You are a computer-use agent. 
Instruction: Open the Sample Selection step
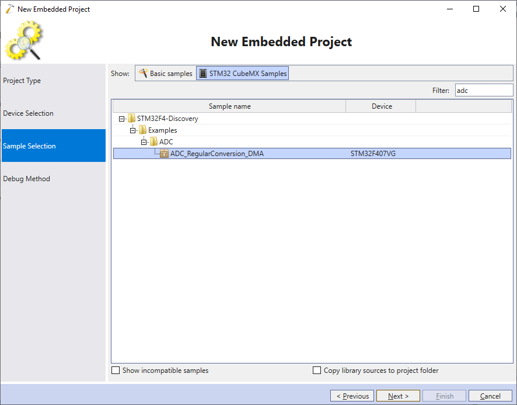[54, 146]
